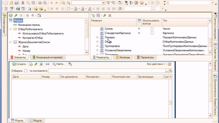Toggle 'Использовать всегда' for СтандартнаяКартинка
The image size is (219, 123).
152,33
